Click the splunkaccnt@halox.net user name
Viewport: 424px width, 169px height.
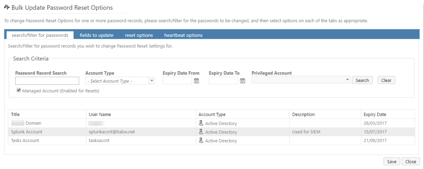[x=112, y=132]
